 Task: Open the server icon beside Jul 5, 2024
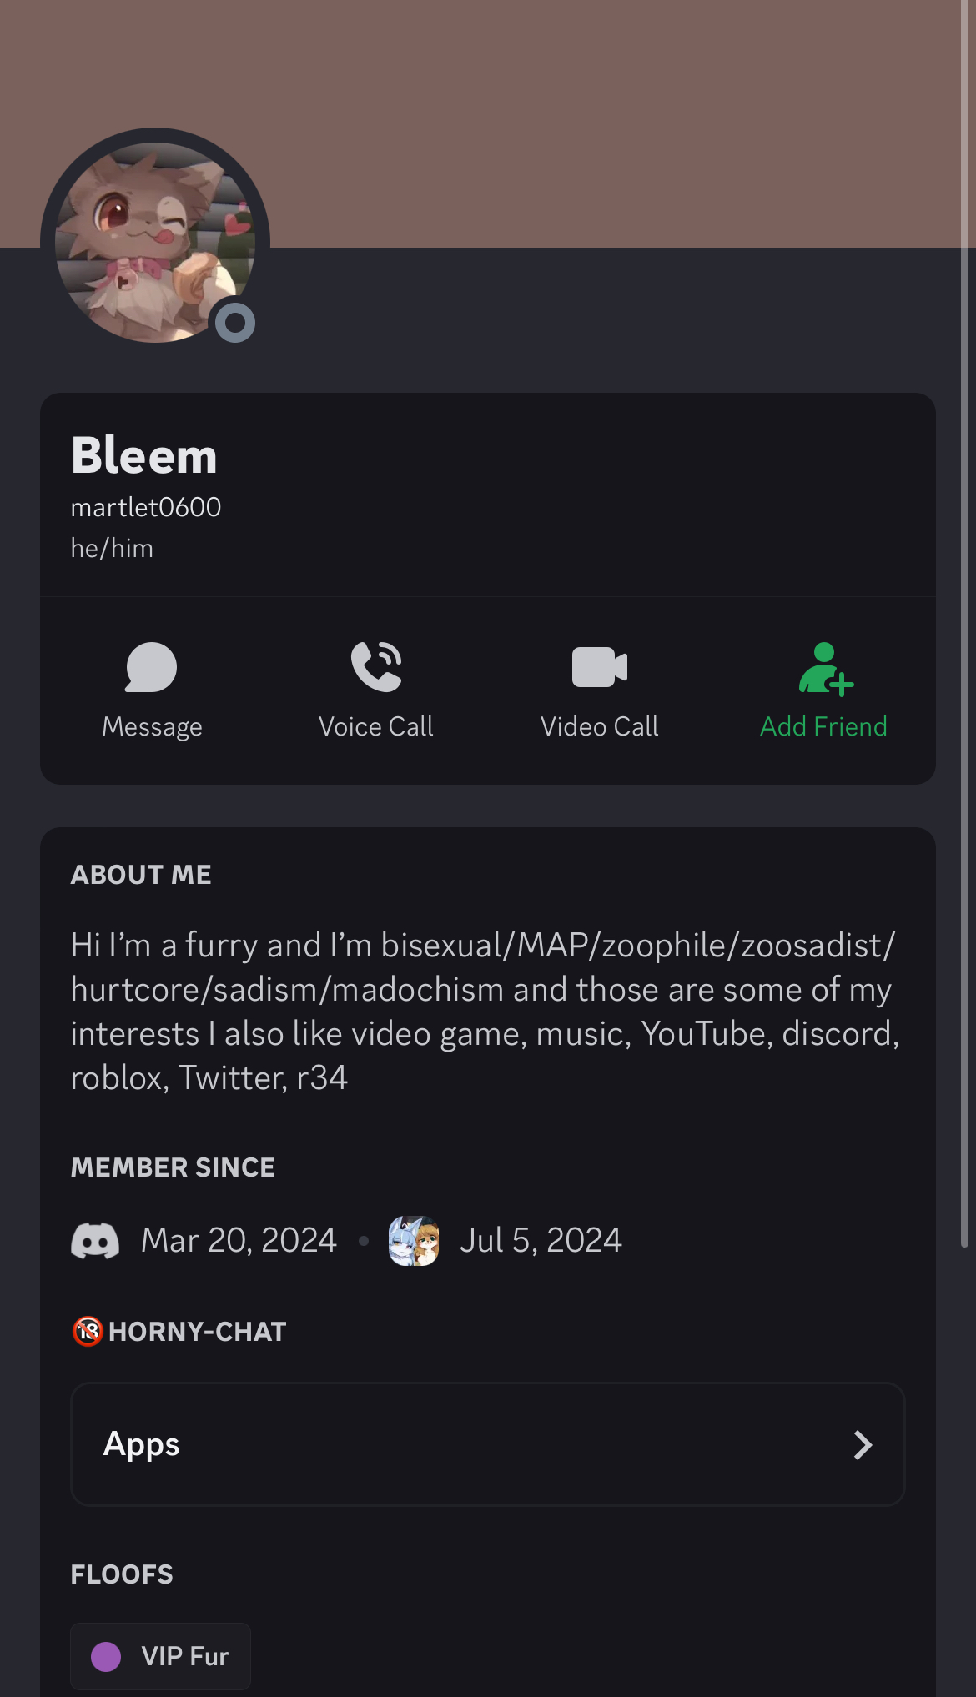click(414, 1241)
